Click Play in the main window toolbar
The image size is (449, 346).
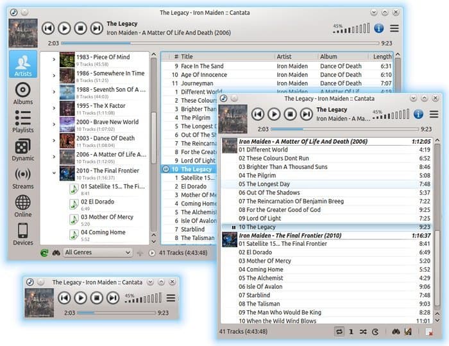pyautogui.click(x=64, y=28)
